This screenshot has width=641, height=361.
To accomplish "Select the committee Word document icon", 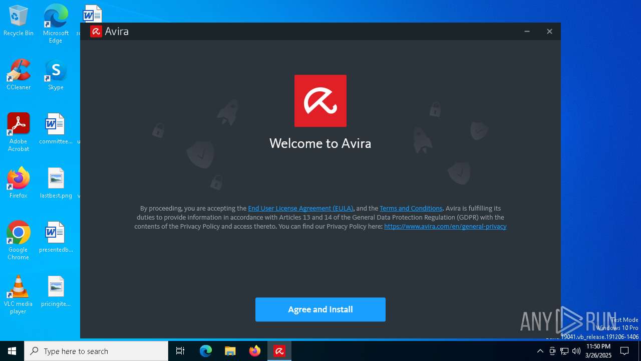I will pos(56,129).
